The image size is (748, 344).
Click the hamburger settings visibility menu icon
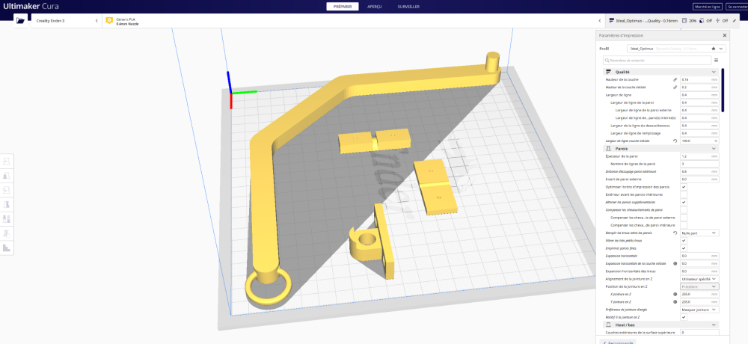(716, 61)
